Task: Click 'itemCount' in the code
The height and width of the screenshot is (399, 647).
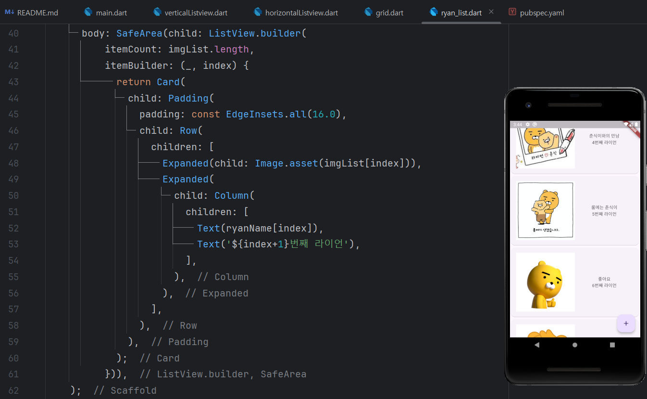Action: point(131,50)
